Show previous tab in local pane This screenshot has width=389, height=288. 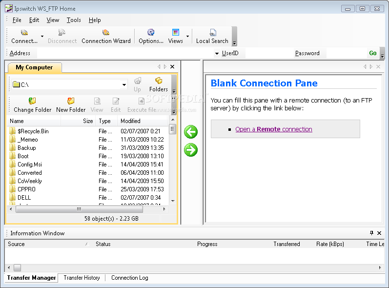pyautogui.click(x=159, y=66)
